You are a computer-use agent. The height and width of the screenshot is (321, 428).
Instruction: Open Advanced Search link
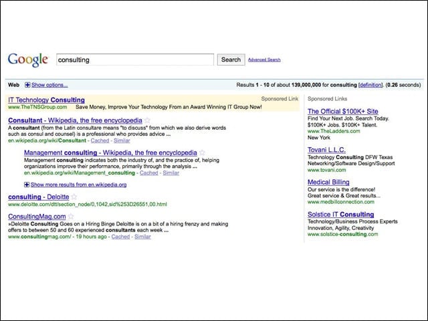point(264,60)
